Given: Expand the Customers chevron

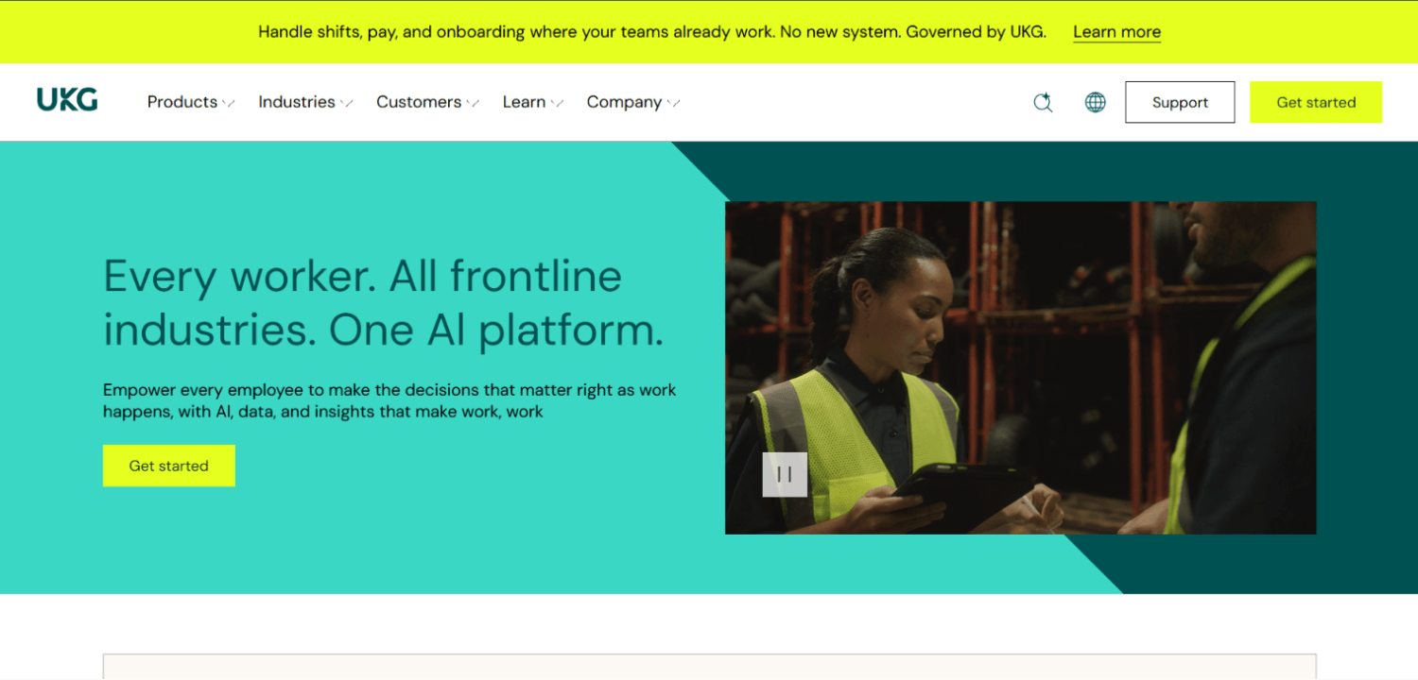Looking at the screenshot, I should [x=474, y=103].
